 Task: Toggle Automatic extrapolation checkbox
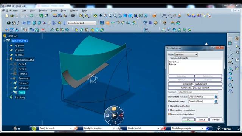point(169,114)
